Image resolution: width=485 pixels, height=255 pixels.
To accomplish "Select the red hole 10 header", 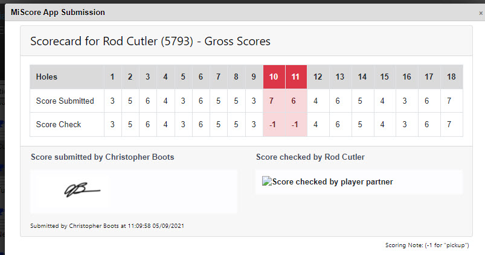I will click(274, 77).
